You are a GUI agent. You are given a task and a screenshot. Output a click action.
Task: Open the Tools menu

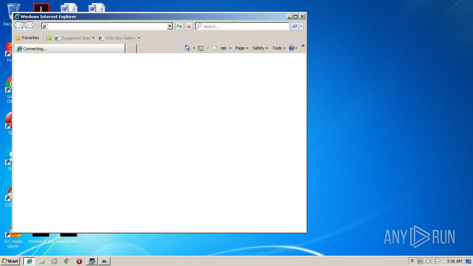[279, 48]
